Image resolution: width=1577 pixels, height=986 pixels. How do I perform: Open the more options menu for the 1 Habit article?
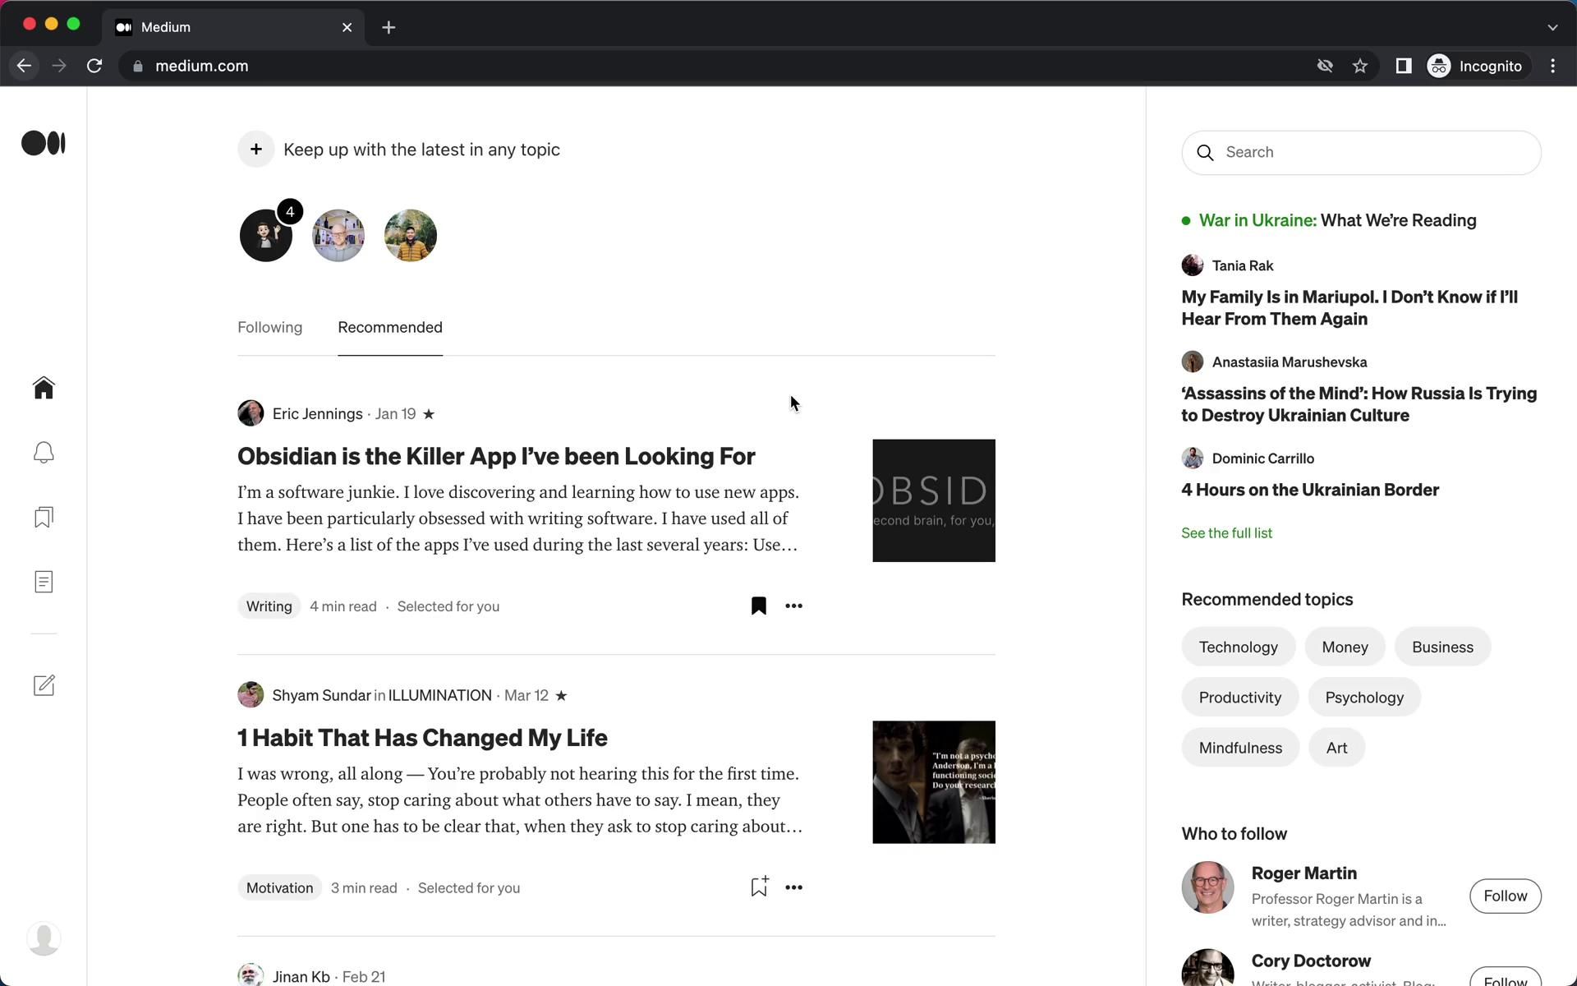tap(793, 887)
